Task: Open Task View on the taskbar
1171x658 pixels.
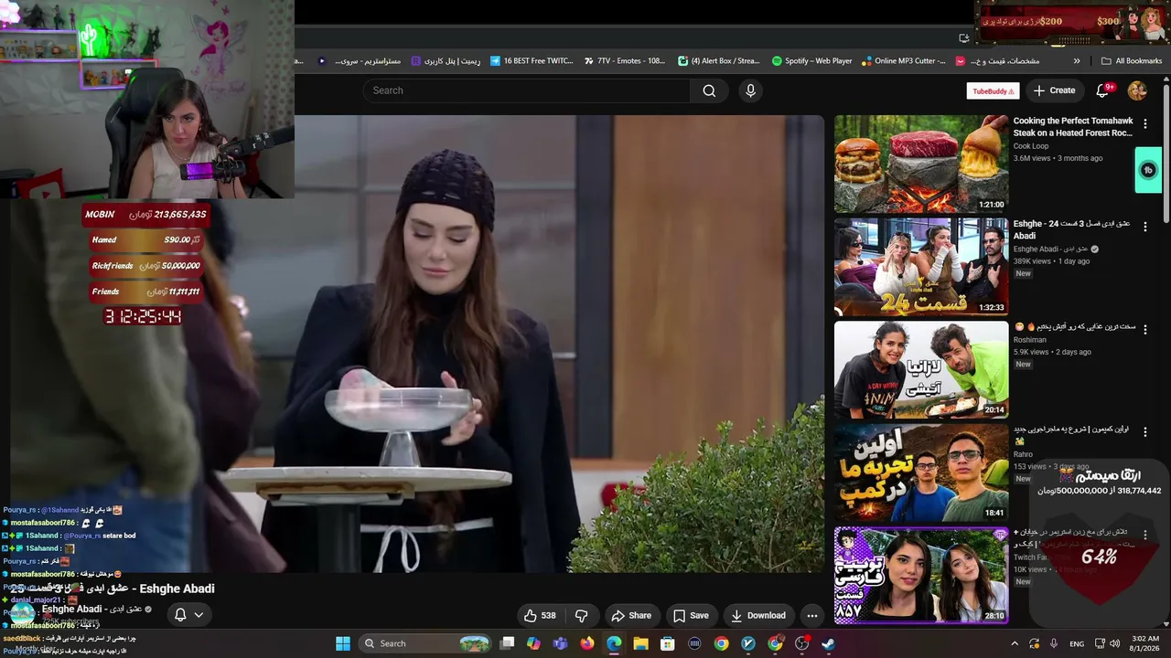Action: pyautogui.click(x=508, y=643)
